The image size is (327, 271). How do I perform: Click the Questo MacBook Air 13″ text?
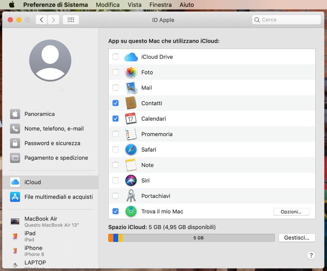point(52,225)
